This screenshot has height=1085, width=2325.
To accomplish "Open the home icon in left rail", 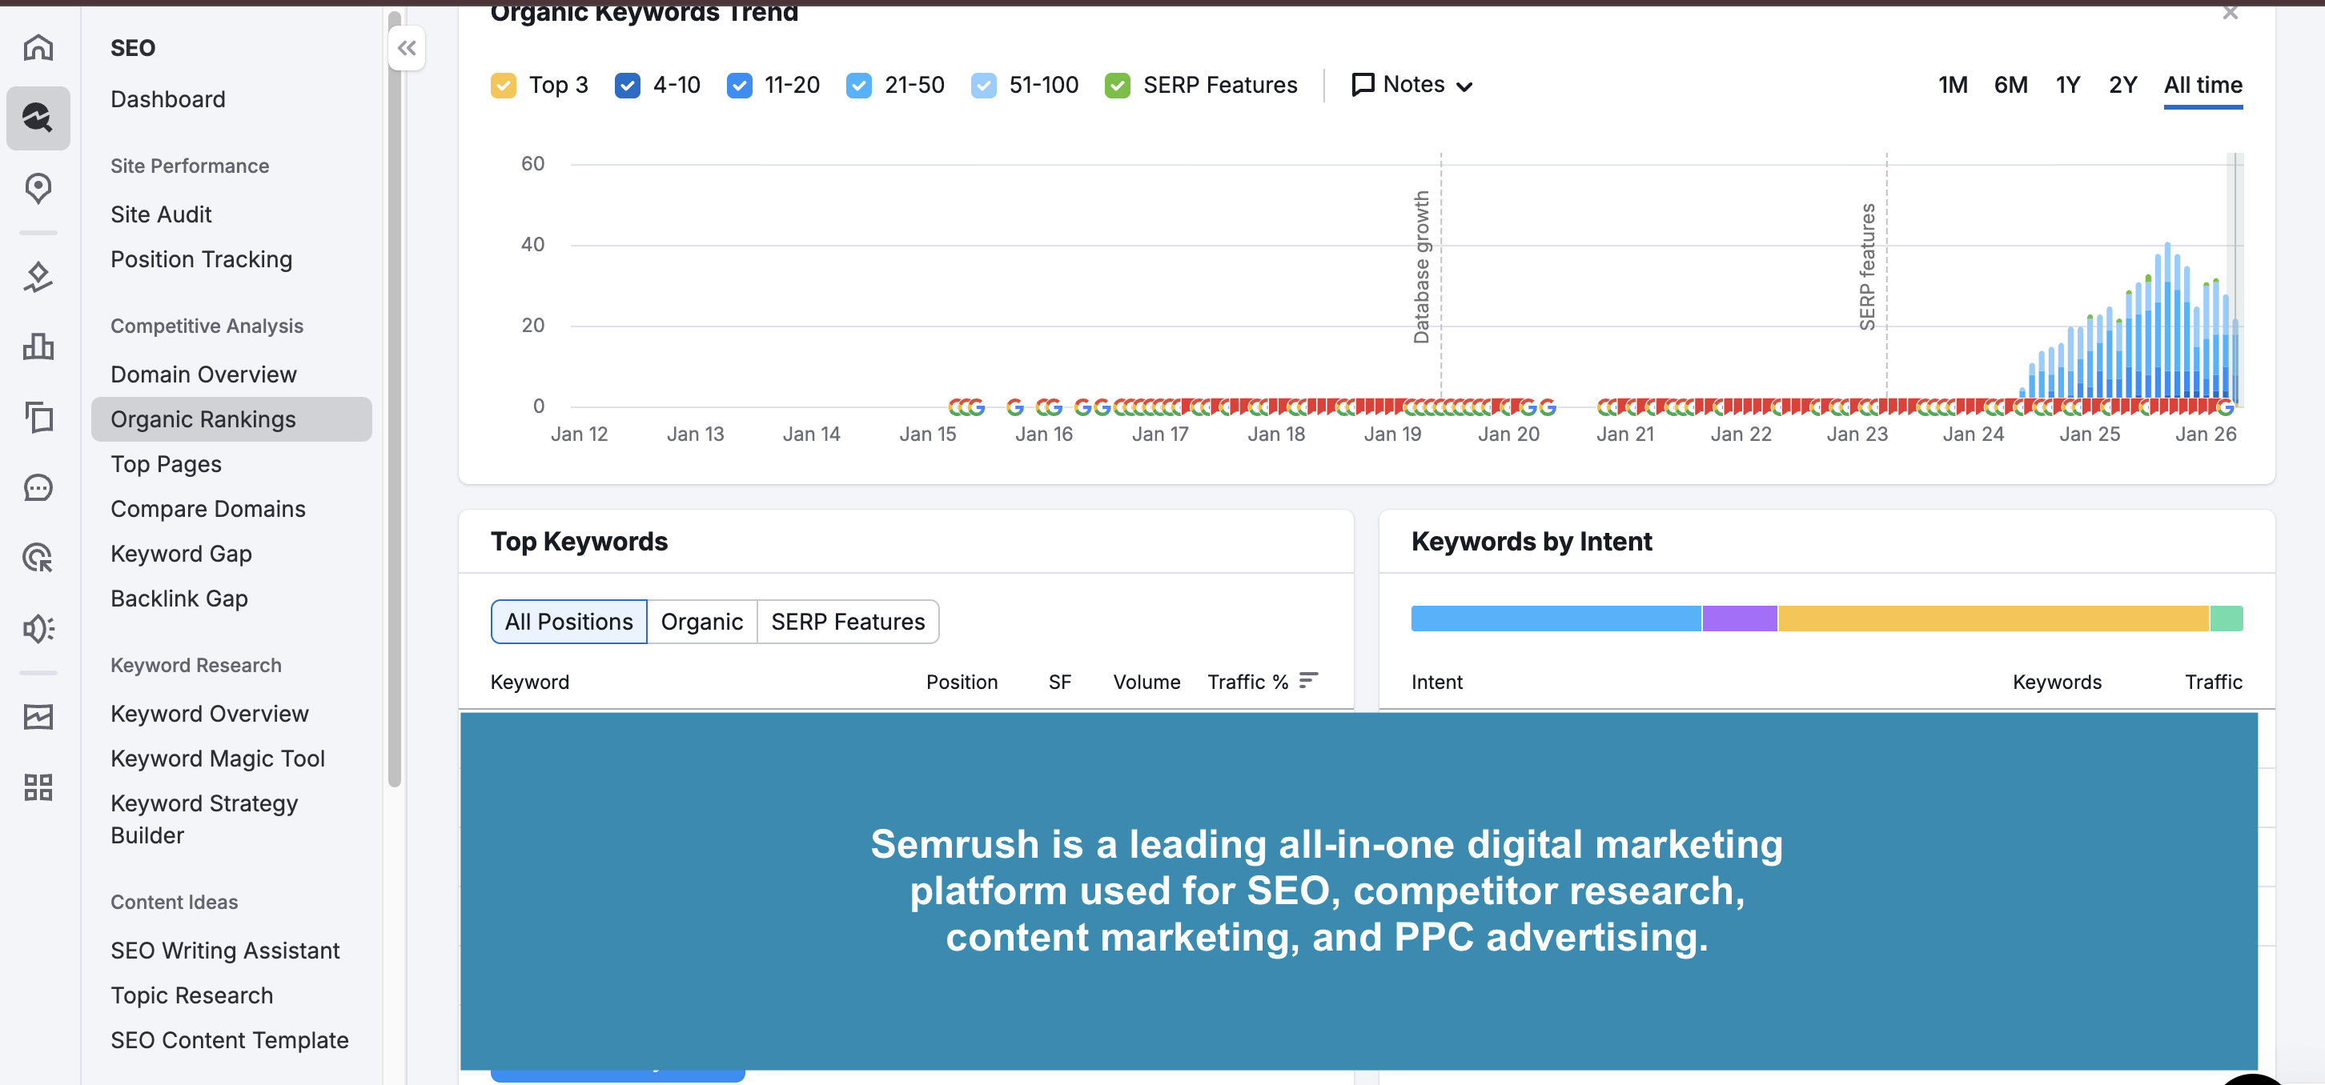I will pyautogui.click(x=38, y=47).
